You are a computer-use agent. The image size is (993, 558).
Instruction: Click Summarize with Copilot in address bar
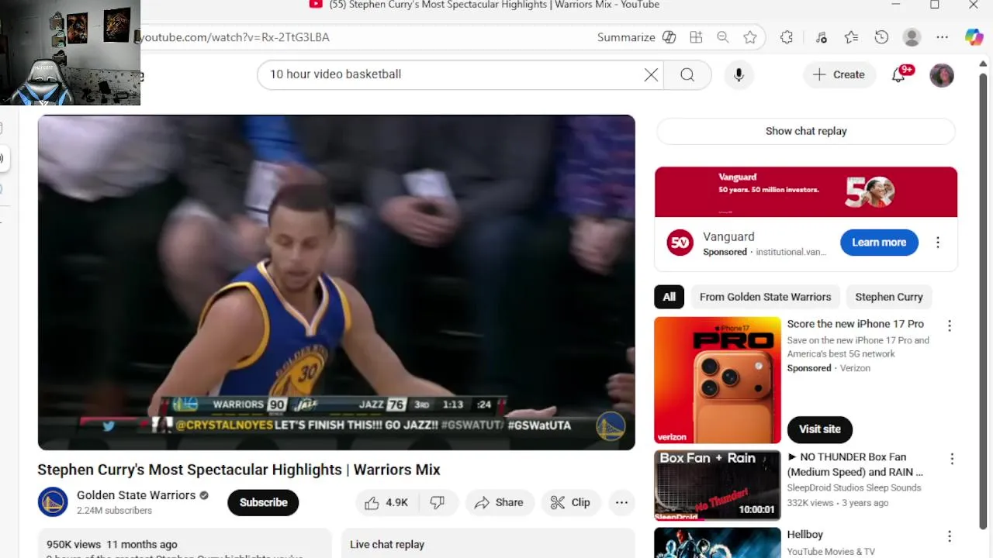636,37
